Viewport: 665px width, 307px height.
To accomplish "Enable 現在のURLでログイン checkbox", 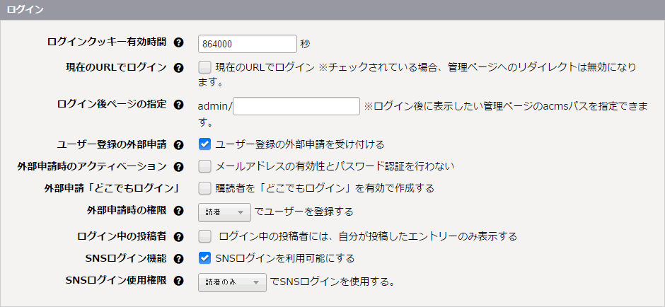I will [x=204, y=67].
